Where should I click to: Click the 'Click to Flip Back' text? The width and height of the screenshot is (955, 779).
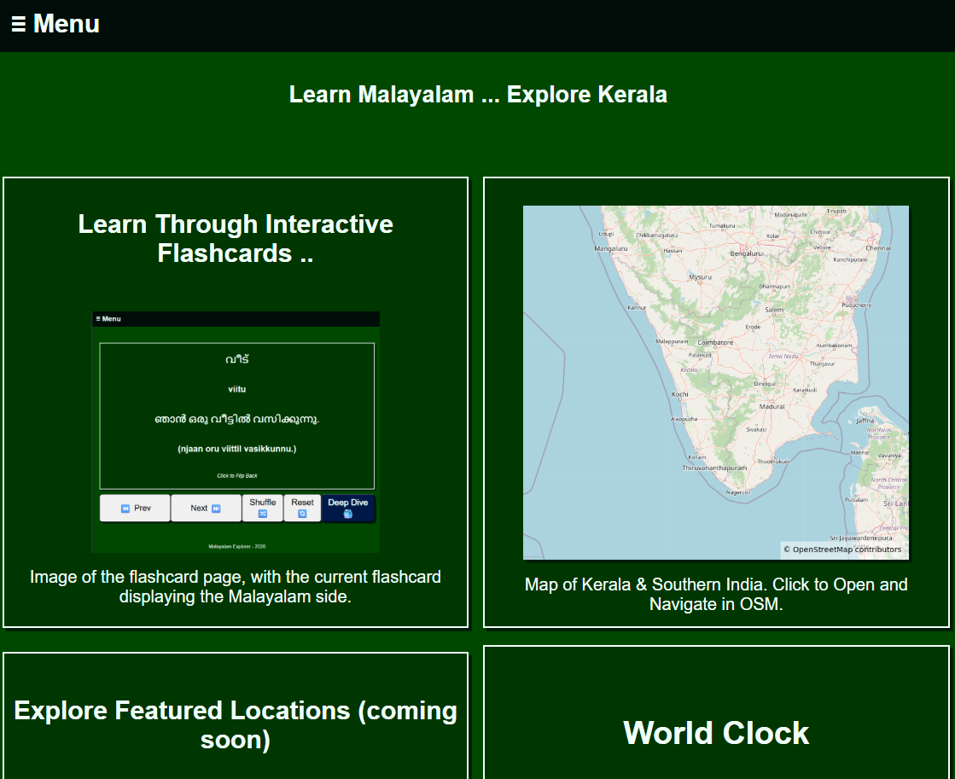pos(236,475)
